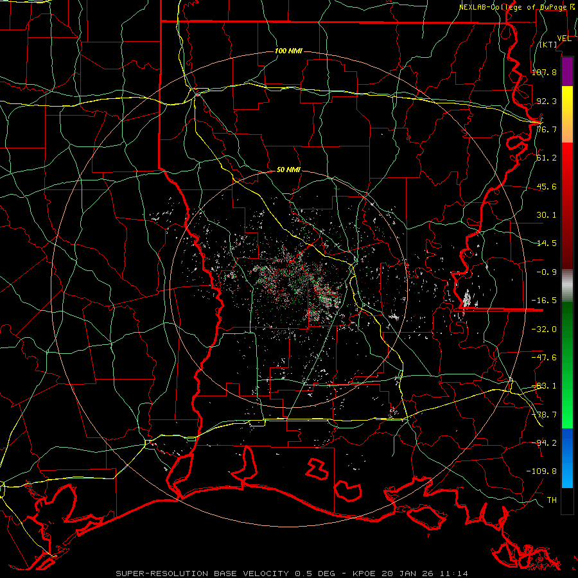Click the 14.5 velocity scale value
This screenshot has width=578, height=578.
[x=547, y=243]
